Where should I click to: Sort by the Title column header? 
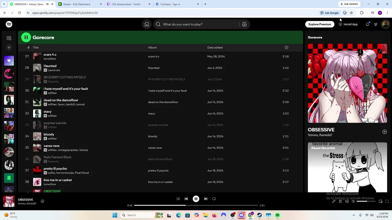(36, 47)
